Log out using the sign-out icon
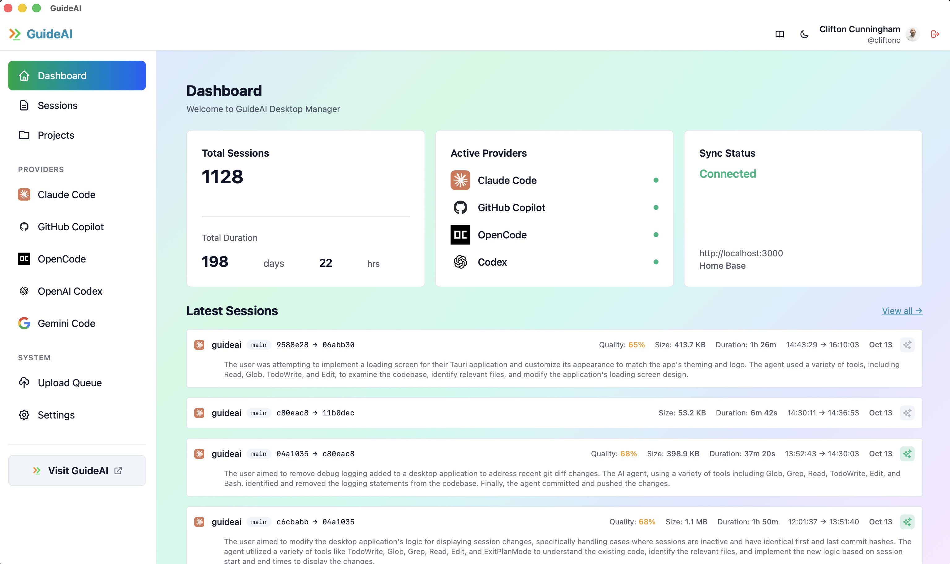 [935, 34]
